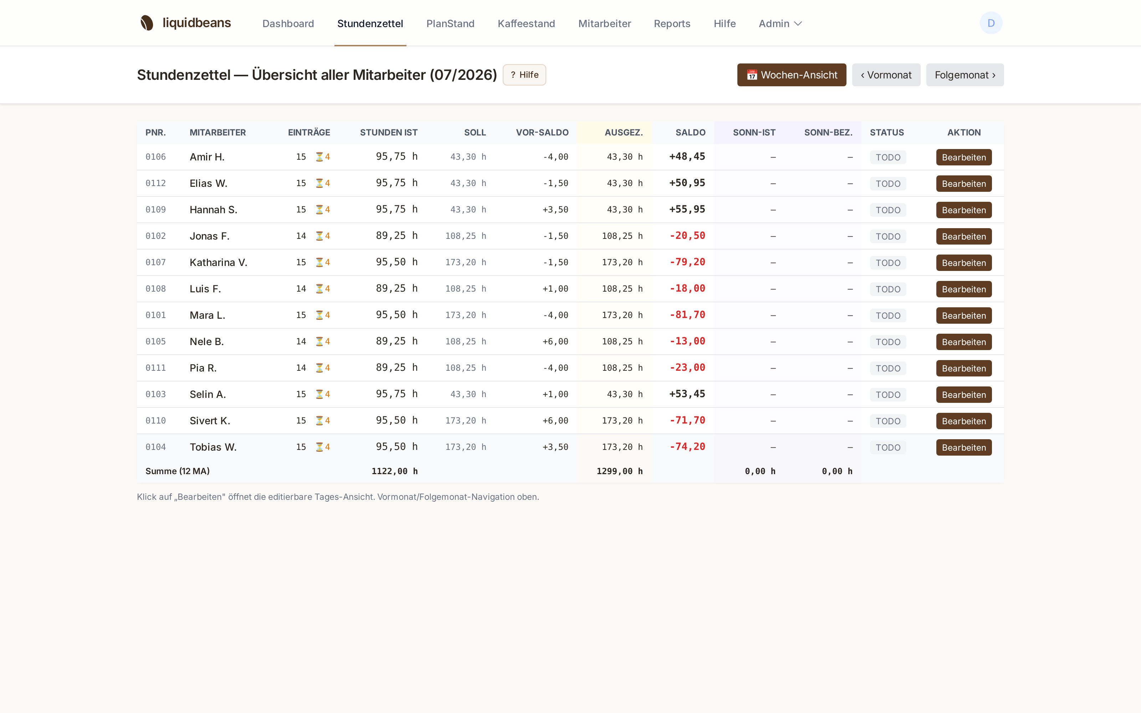
Task: Click hourglass pending icon in Amir H. row
Action: point(319,157)
